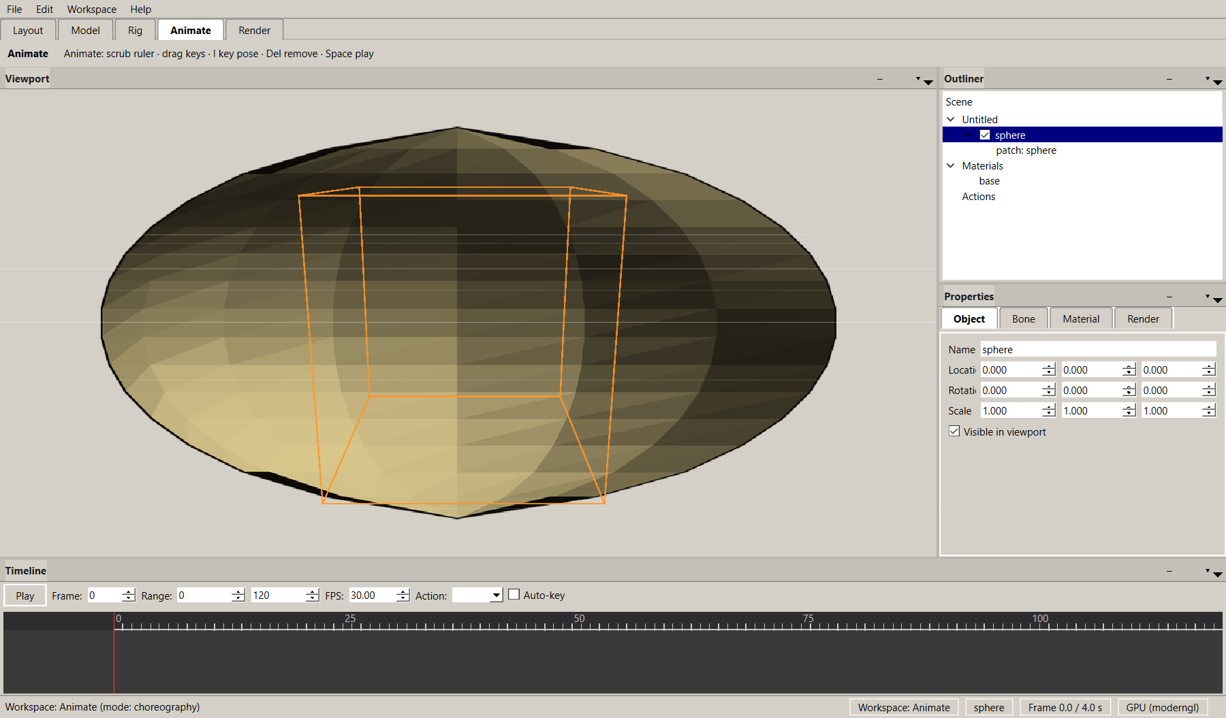Select Actions in the Outliner tree
This screenshot has height=718, width=1226.
tap(978, 197)
